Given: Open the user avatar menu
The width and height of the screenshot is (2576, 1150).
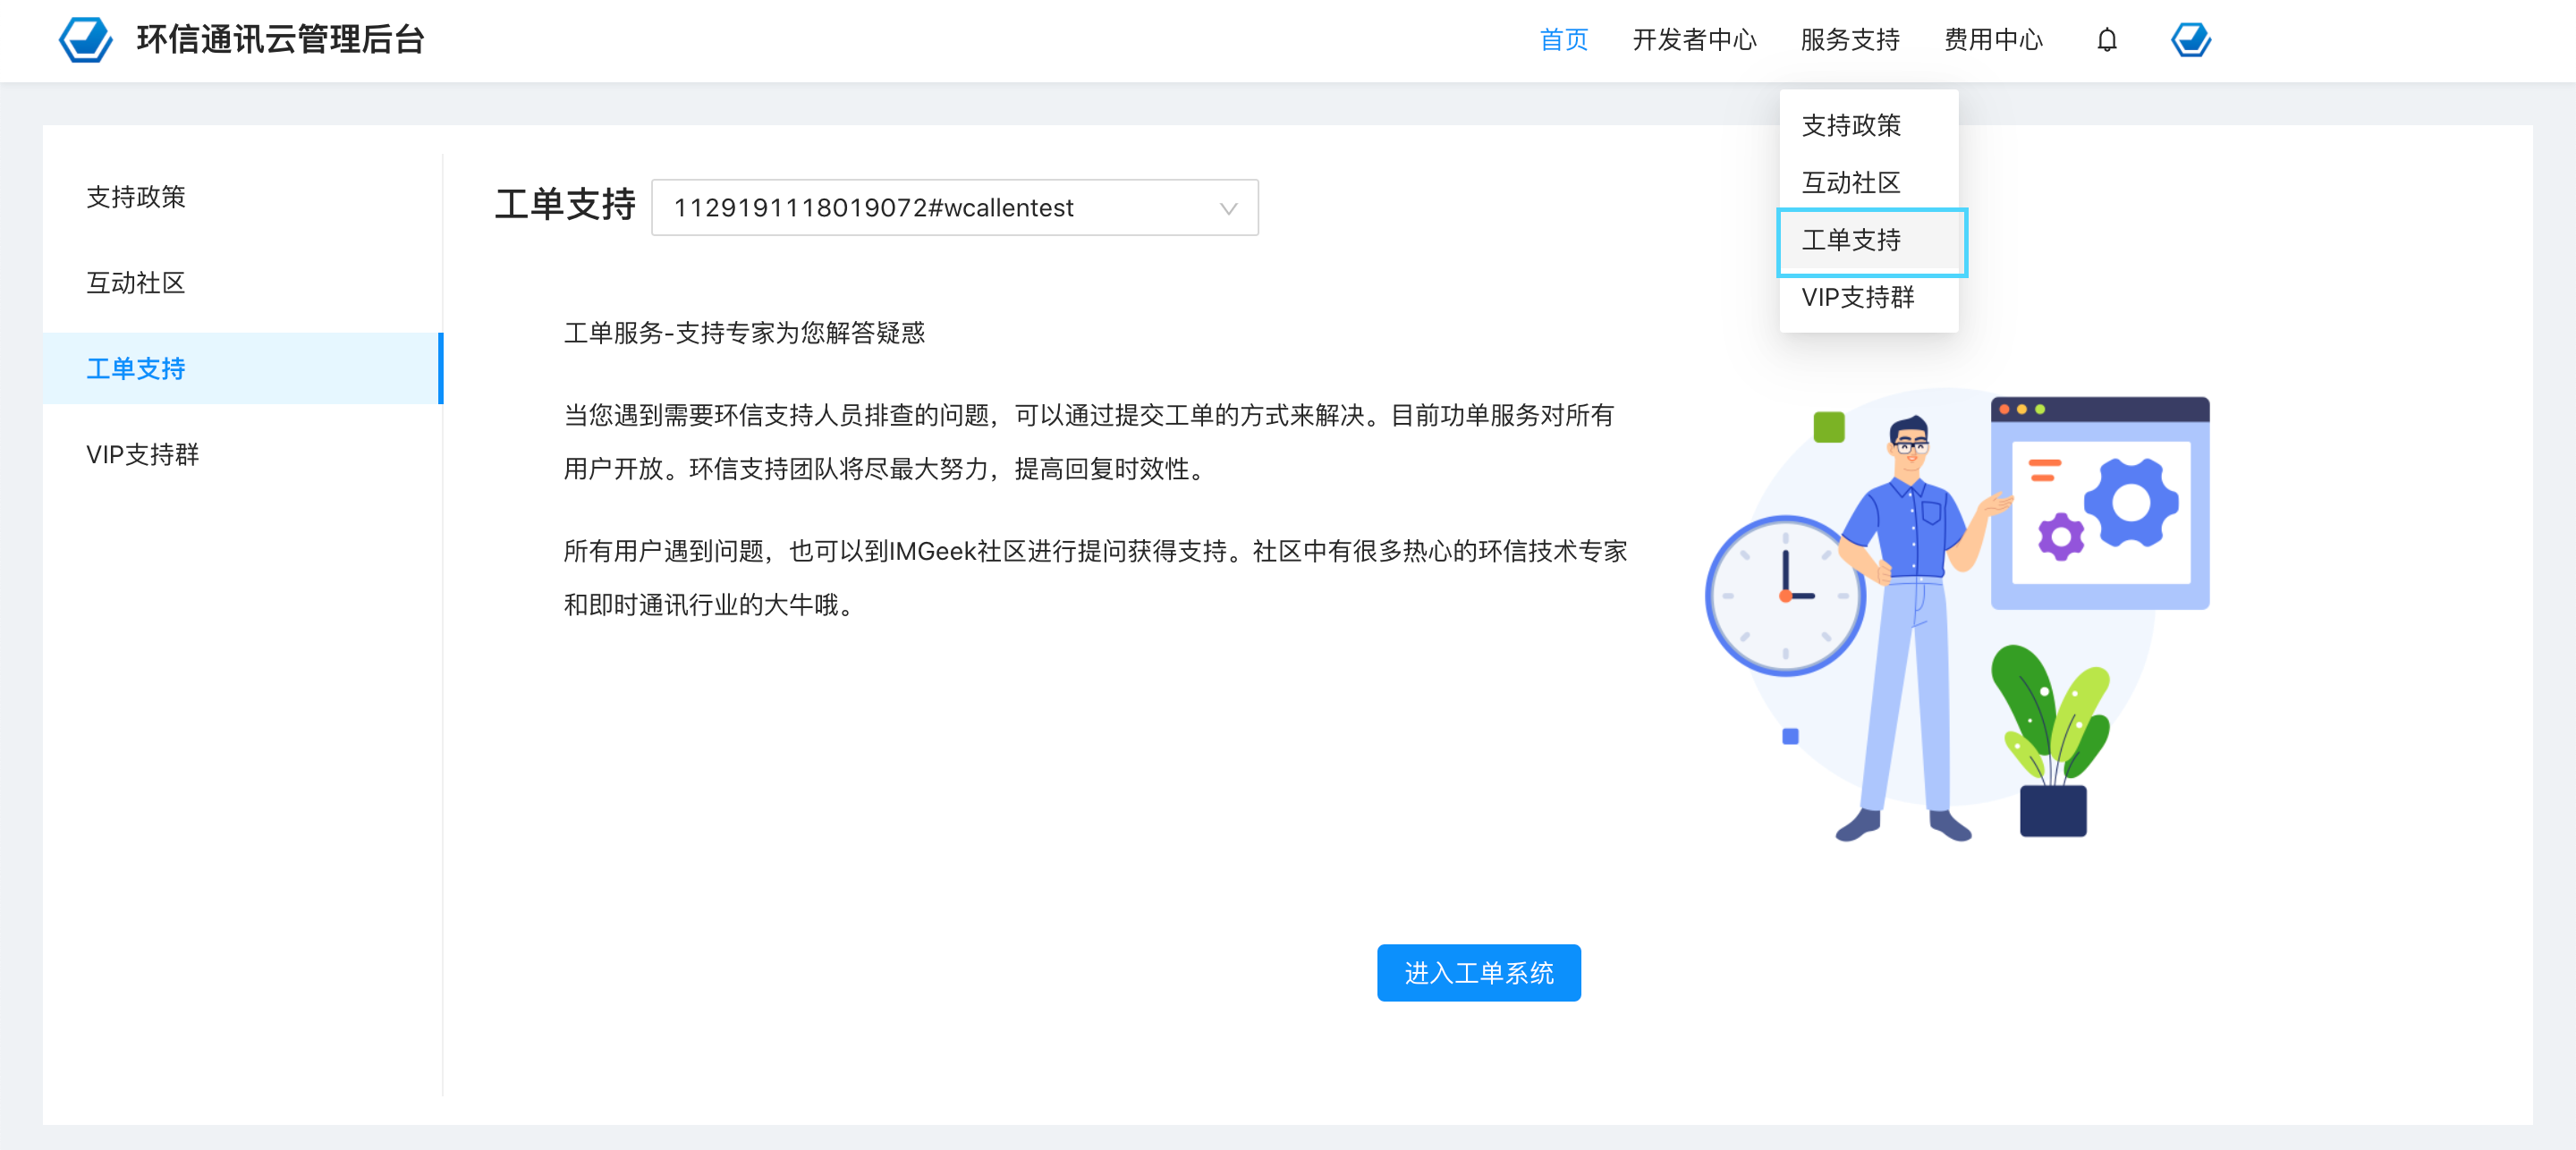Looking at the screenshot, I should pos(2190,40).
